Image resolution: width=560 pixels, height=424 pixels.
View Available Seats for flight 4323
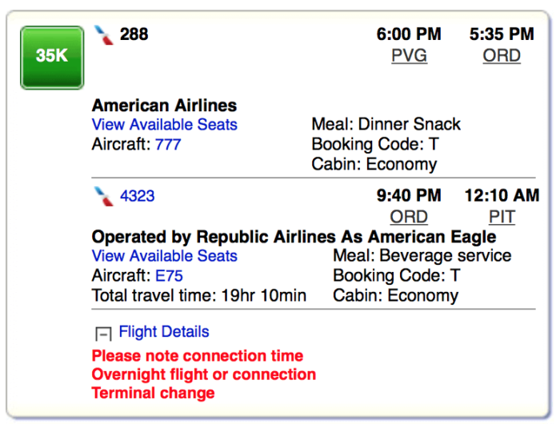point(165,256)
